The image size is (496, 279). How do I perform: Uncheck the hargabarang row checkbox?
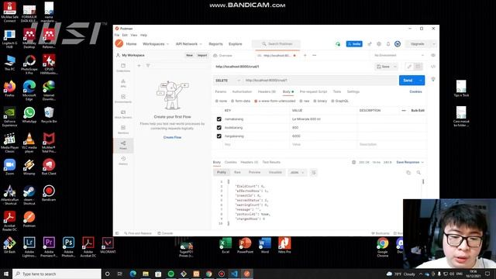point(219,136)
